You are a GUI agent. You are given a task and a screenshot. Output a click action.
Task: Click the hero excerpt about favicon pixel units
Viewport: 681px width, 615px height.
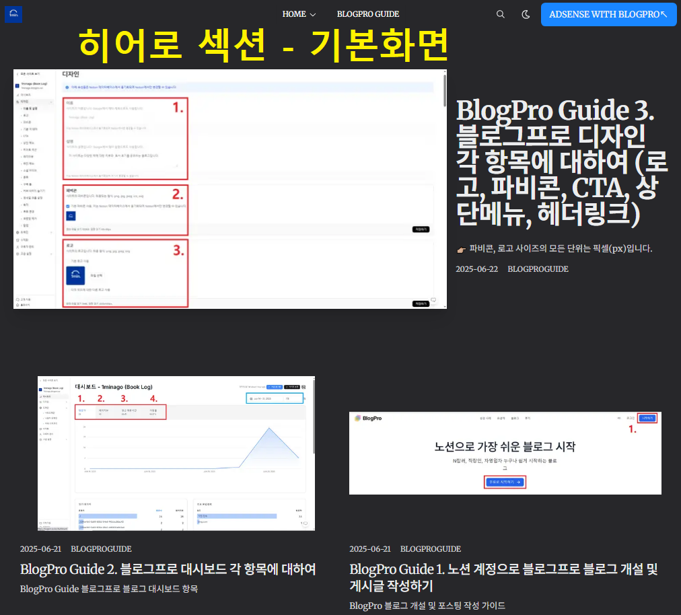(554, 249)
